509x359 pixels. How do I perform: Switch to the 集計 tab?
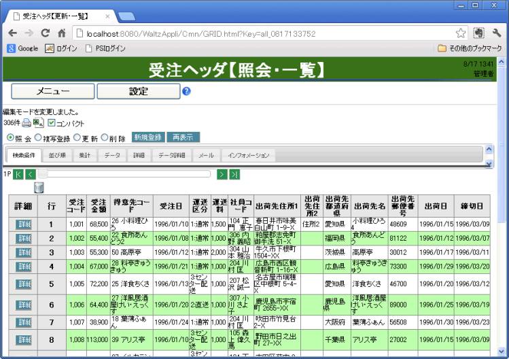[x=85, y=156]
